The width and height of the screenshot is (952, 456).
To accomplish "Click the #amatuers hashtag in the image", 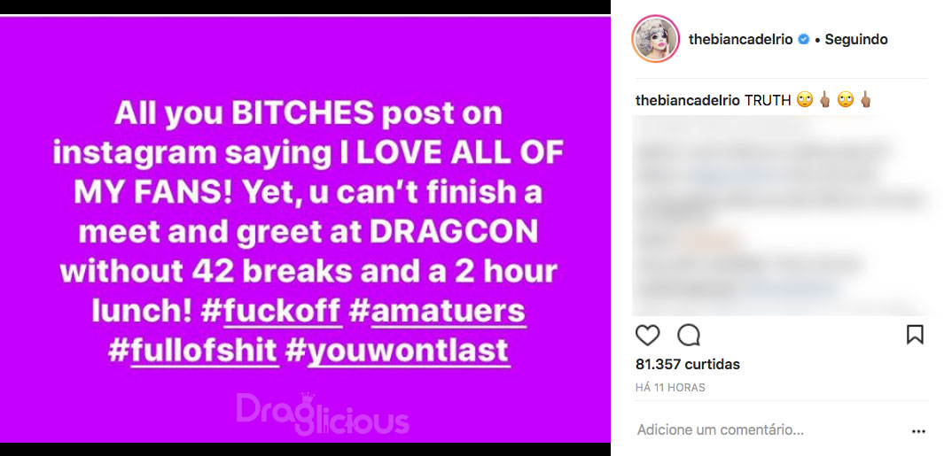I will pyautogui.click(x=438, y=311).
